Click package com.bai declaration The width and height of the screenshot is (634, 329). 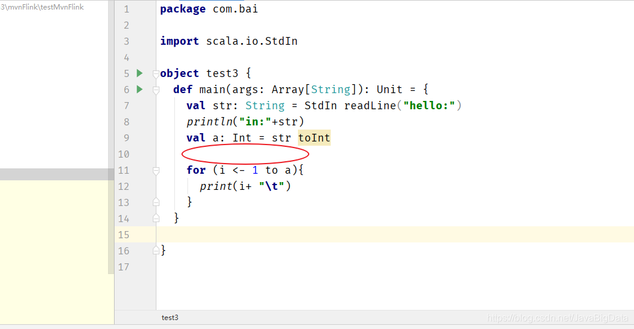pyautogui.click(x=209, y=9)
